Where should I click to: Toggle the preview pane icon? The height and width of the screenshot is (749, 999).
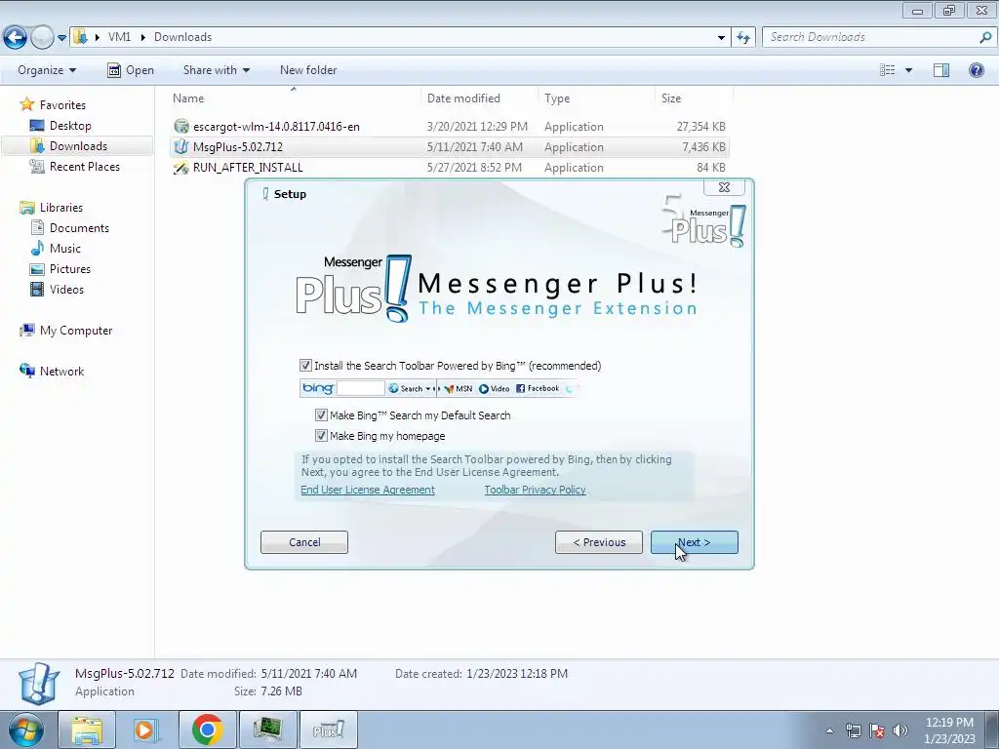click(941, 70)
